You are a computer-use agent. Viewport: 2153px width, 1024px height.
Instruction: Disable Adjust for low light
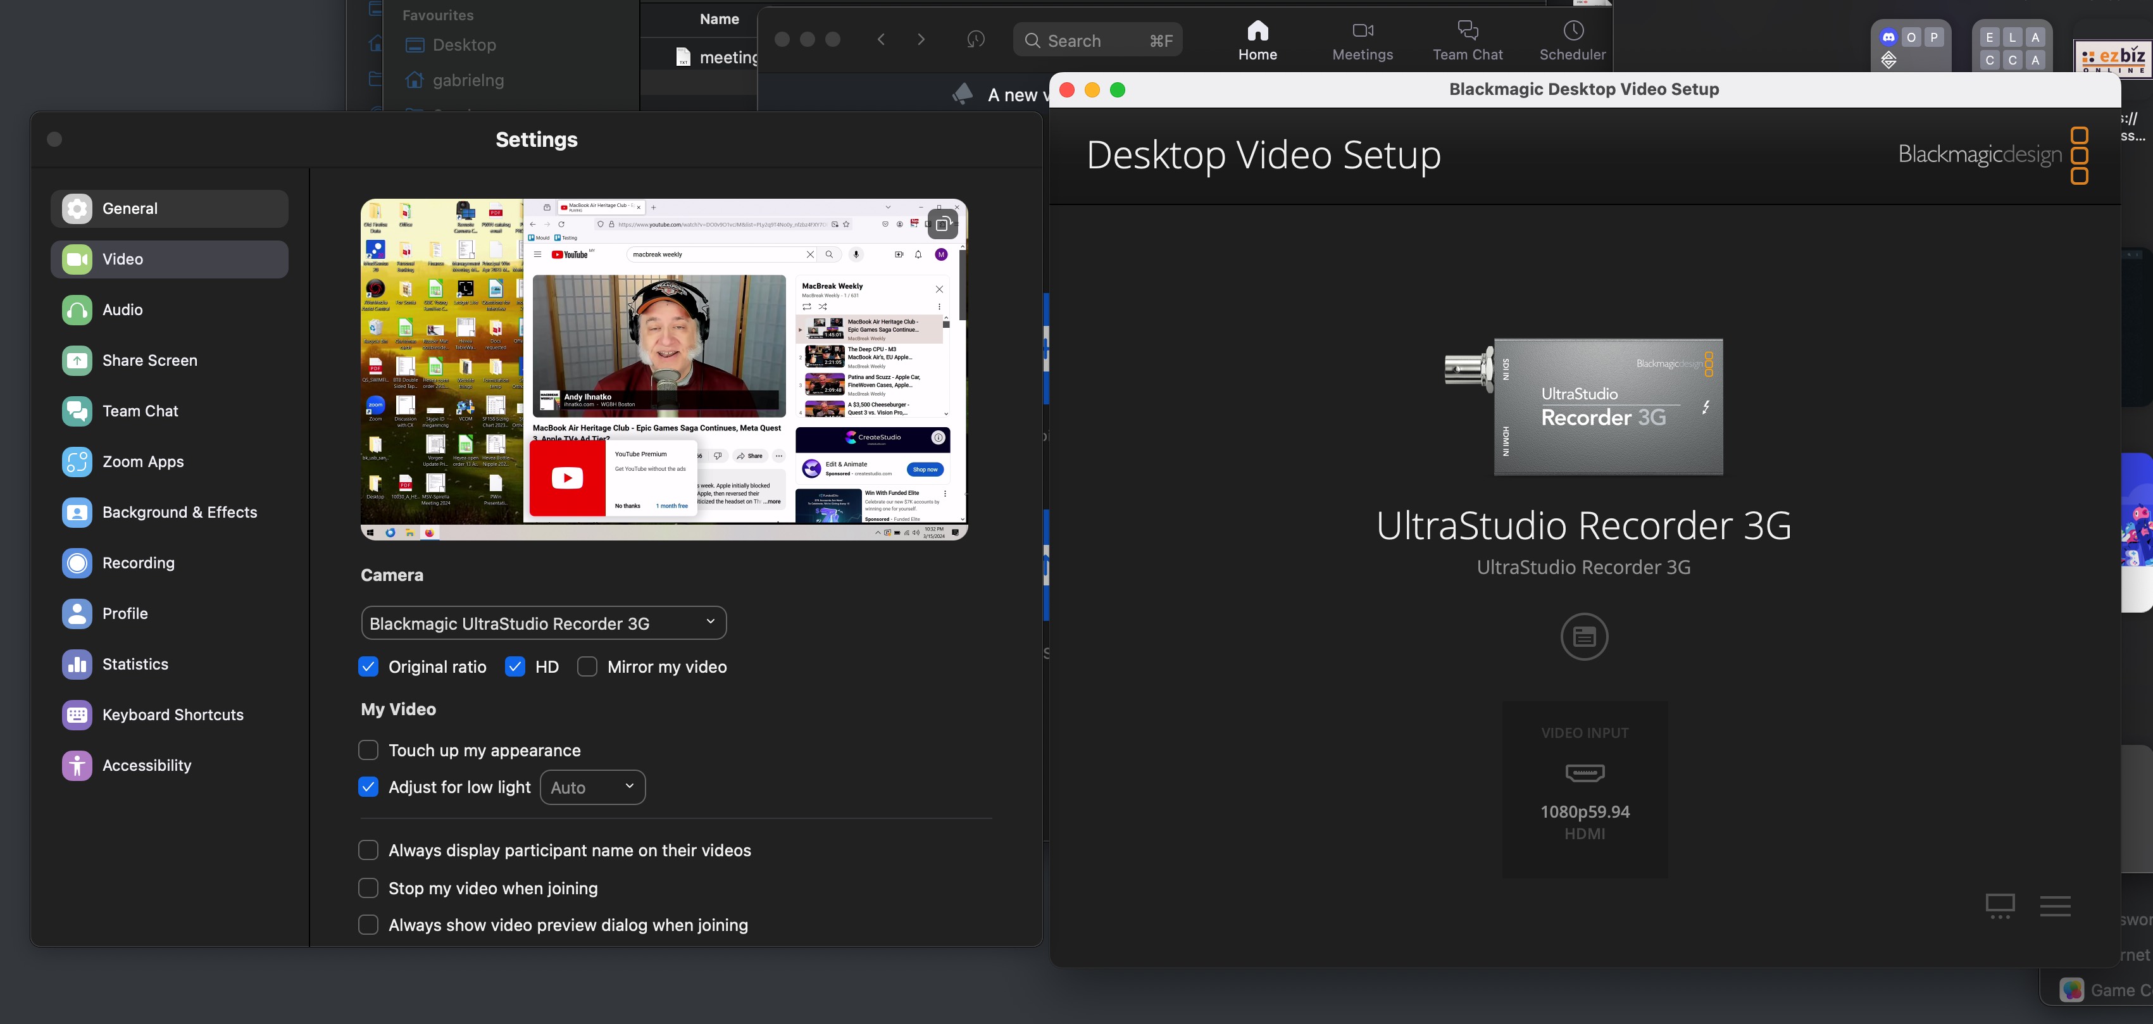tap(368, 787)
